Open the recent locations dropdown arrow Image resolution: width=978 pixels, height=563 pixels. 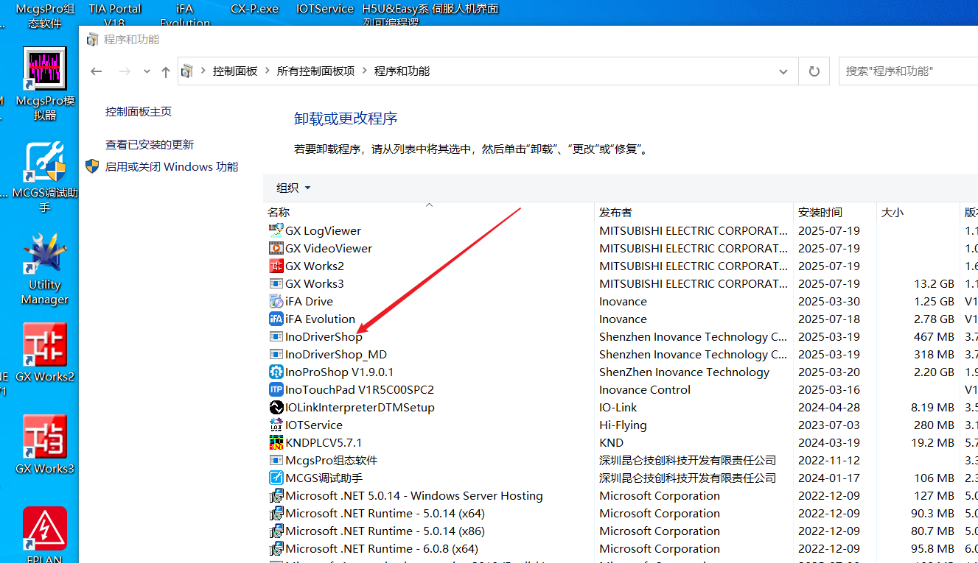pos(147,71)
